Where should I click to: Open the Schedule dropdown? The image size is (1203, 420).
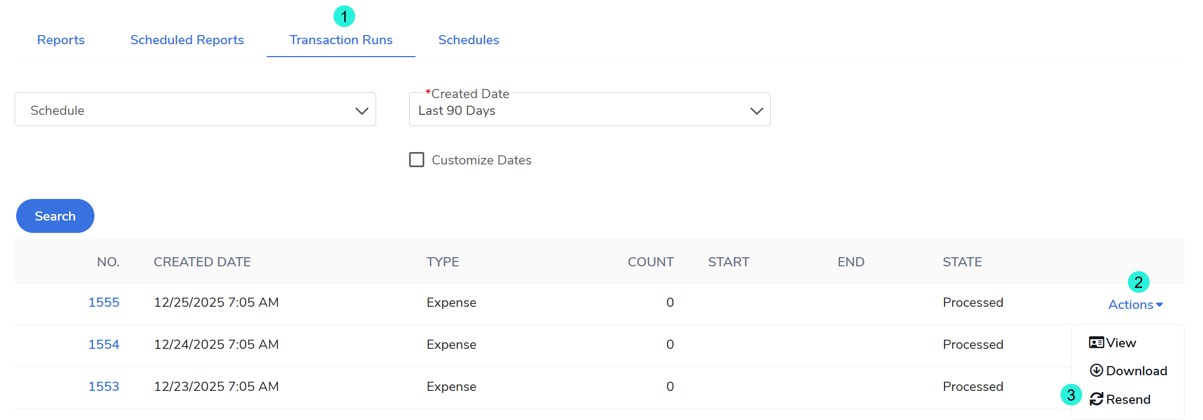(x=195, y=110)
